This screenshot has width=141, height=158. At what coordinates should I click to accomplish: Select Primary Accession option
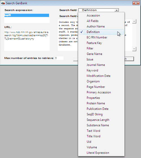point(101,92)
